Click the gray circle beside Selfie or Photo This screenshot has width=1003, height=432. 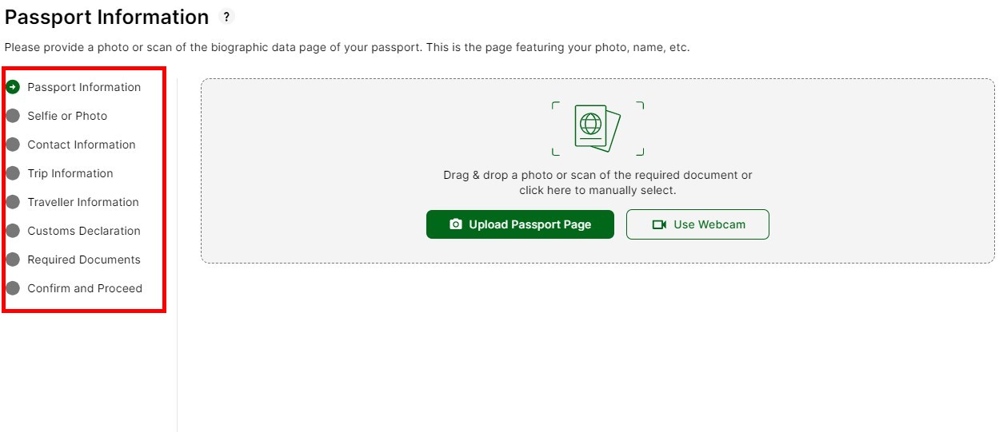tap(13, 116)
